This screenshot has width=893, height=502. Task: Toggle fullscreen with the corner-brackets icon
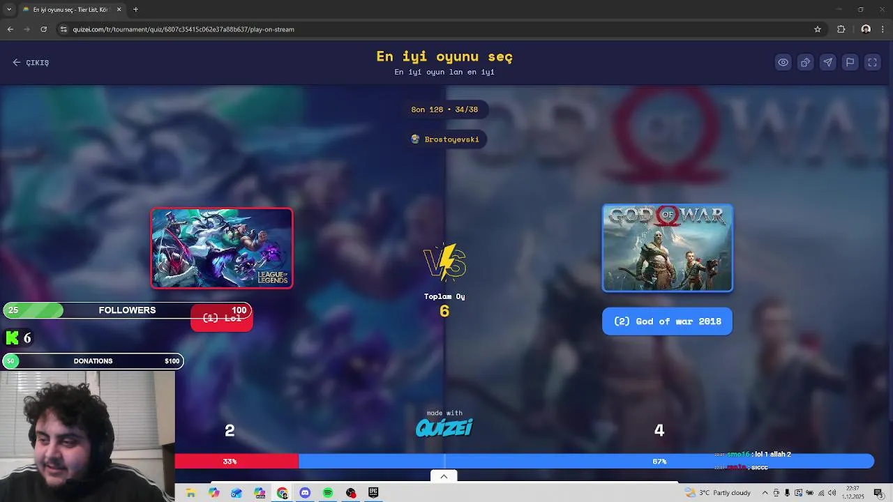click(872, 62)
